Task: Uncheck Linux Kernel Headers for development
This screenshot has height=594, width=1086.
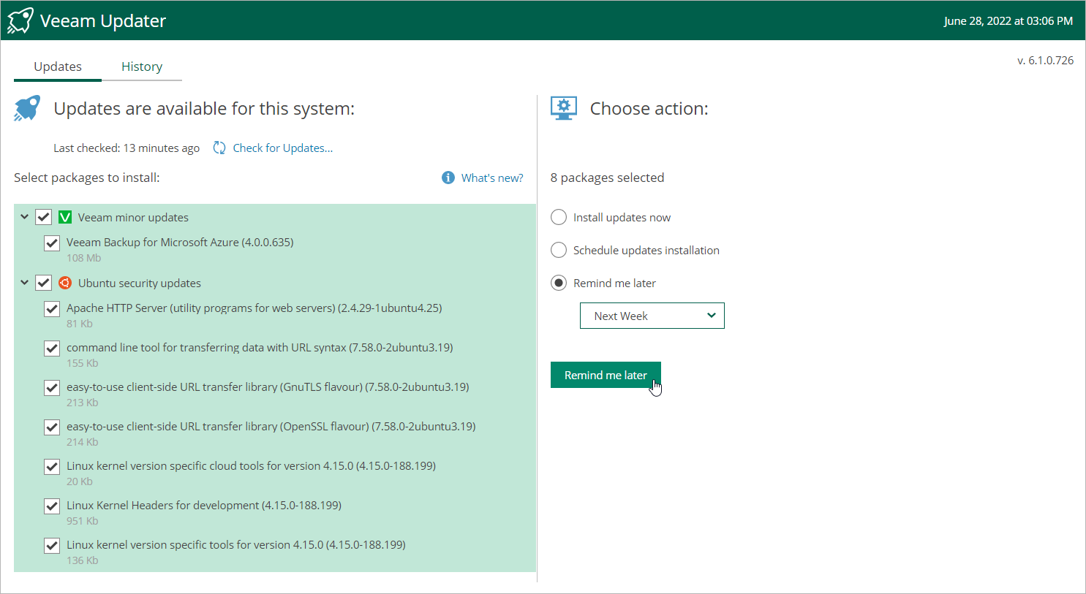Action: point(52,506)
